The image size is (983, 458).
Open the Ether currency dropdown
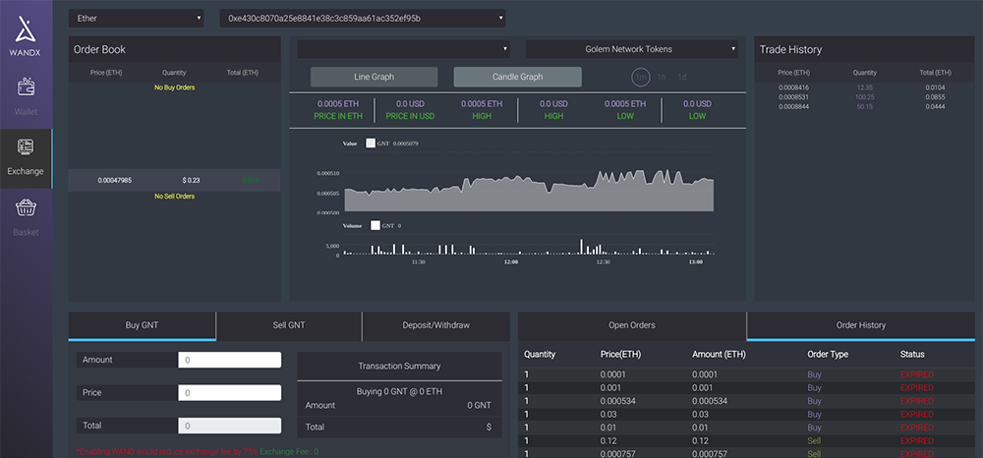(136, 18)
